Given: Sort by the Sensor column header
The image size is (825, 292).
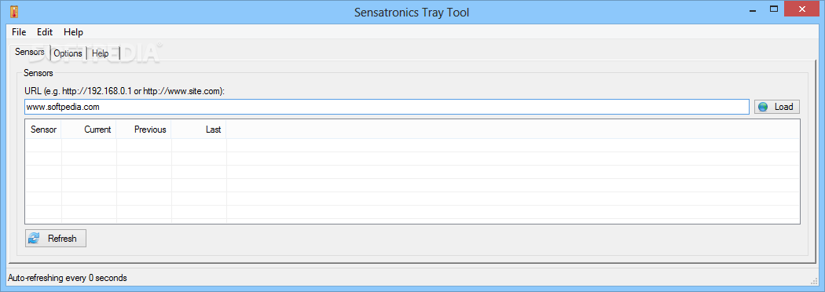Looking at the screenshot, I should (44, 130).
